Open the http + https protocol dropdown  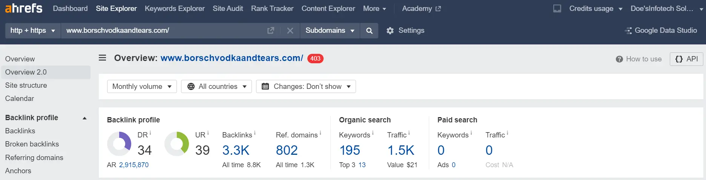[33, 31]
